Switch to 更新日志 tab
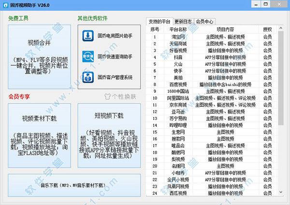 183,22
